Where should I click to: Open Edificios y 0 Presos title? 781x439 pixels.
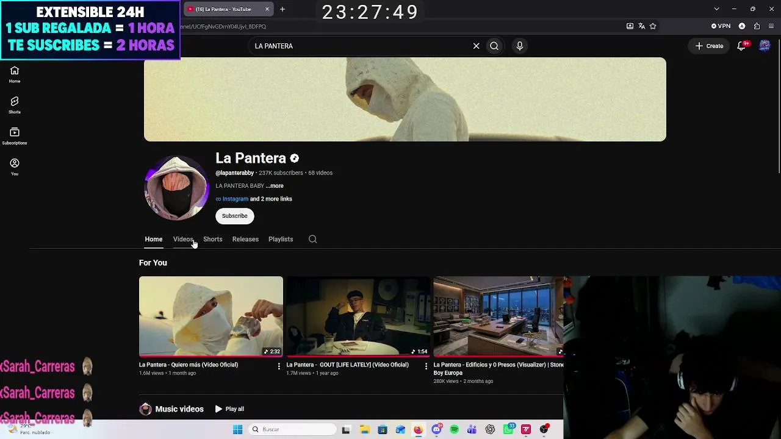coord(498,369)
